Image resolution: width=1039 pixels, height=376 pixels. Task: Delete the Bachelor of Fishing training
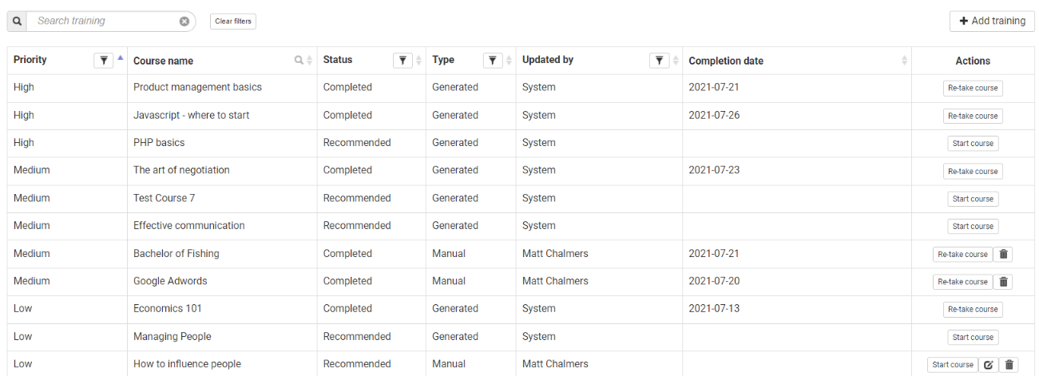[x=1005, y=255]
